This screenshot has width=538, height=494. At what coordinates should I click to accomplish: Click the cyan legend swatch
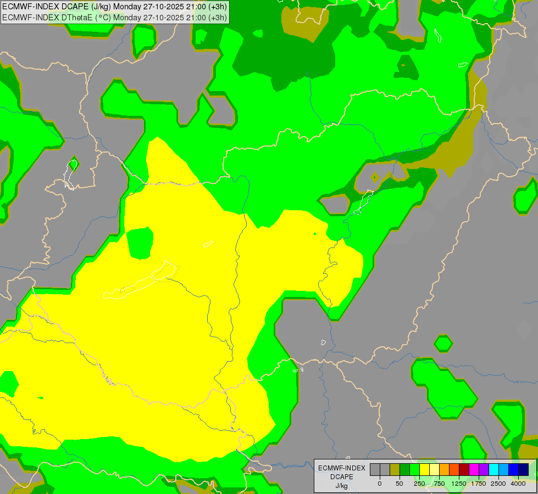pyautogui.click(x=493, y=469)
